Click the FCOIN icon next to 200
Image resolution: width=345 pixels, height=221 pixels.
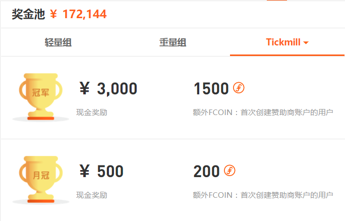229,171
